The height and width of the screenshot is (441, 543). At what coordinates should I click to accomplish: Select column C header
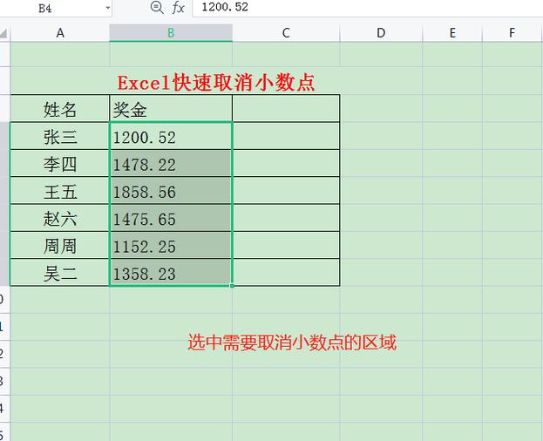coord(286,33)
